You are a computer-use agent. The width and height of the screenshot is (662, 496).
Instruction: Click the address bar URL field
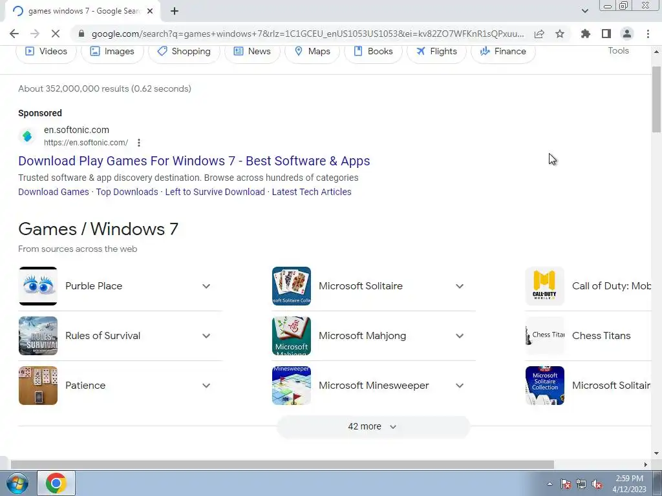click(x=307, y=34)
